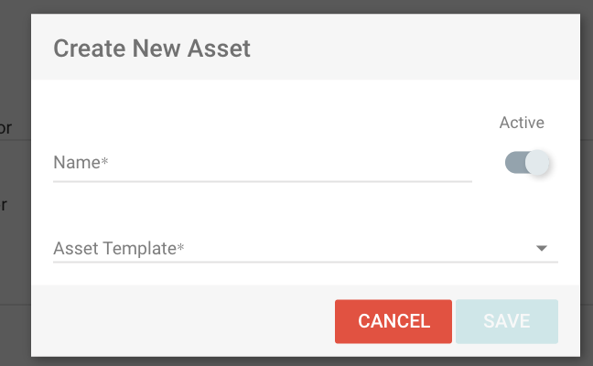Click the dialog footer left of Cancel

click(183, 321)
